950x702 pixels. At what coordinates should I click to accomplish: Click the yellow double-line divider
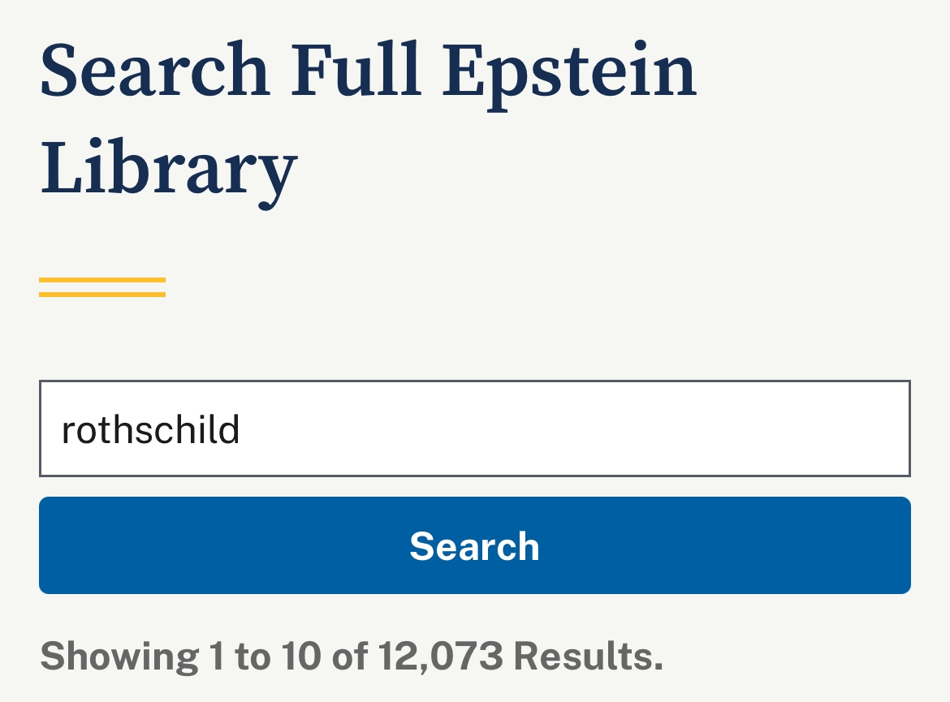102,287
